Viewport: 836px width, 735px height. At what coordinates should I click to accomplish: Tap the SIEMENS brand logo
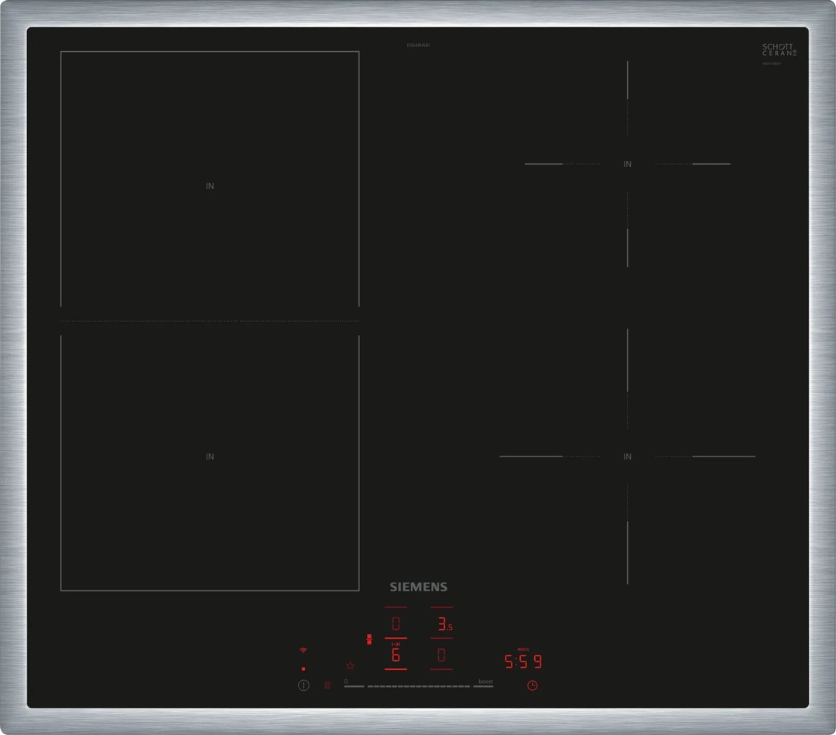(x=418, y=586)
